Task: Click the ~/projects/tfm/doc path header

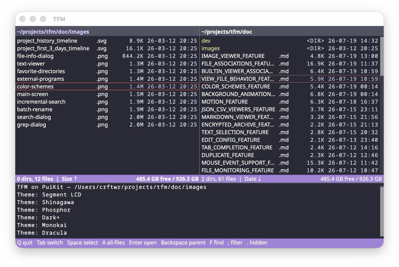Action: coord(227,32)
